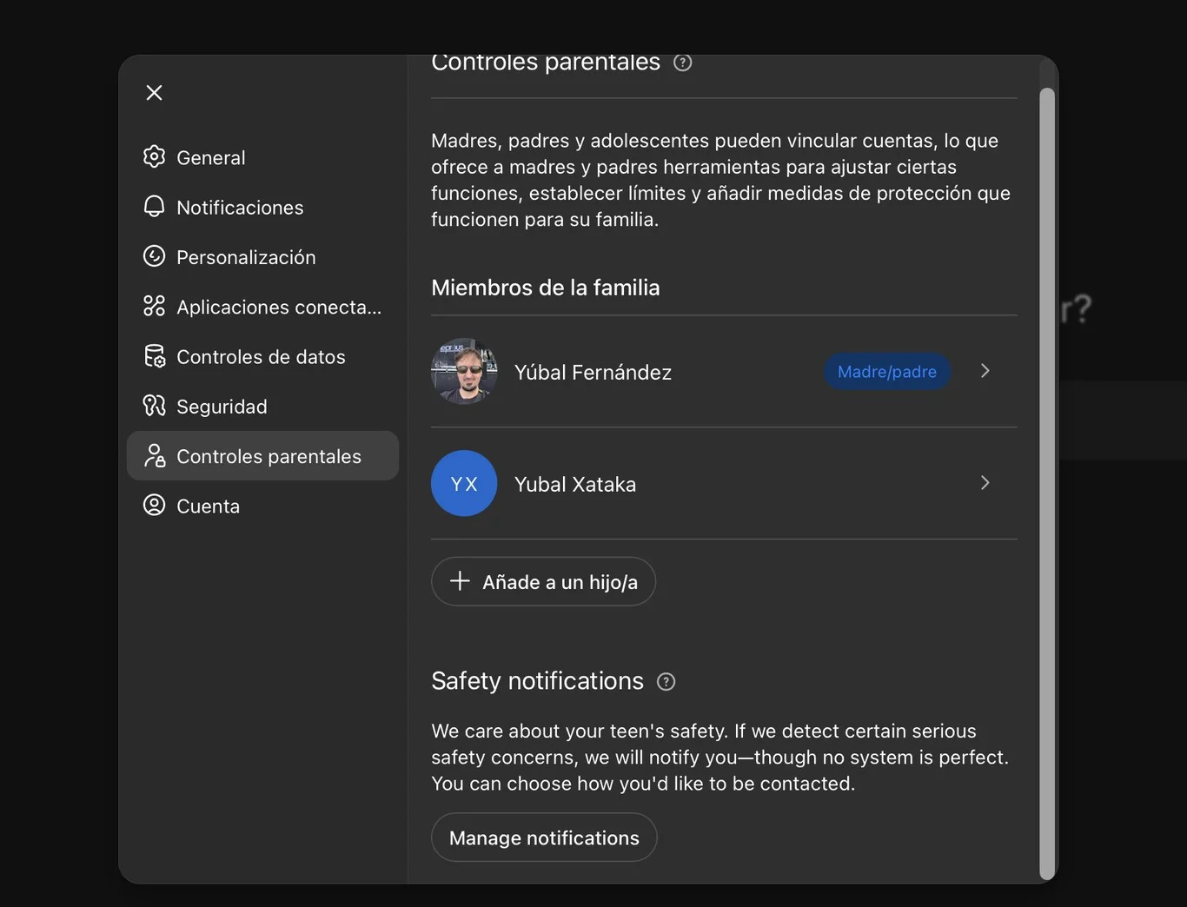1187x907 pixels.
Task: Click the plus icon for adding a child
Action: pos(460,581)
